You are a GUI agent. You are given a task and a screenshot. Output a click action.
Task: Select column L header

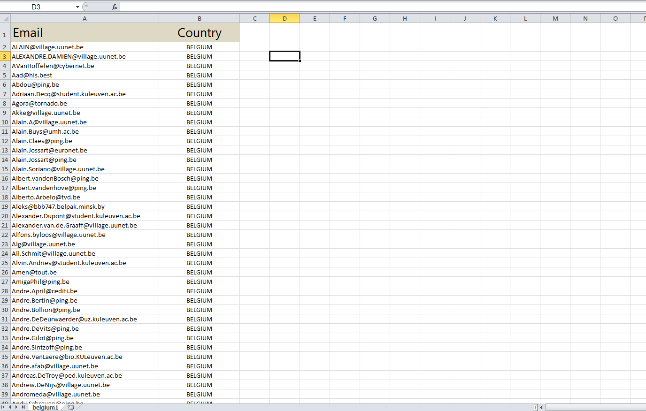click(x=525, y=19)
